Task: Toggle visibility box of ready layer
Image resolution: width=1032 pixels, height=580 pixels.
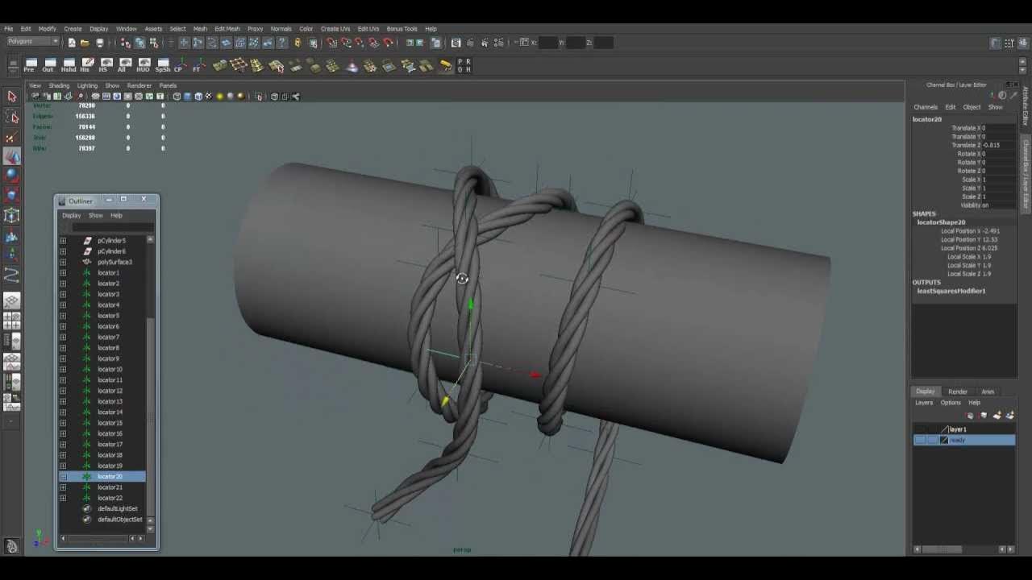Action: click(x=920, y=440)
